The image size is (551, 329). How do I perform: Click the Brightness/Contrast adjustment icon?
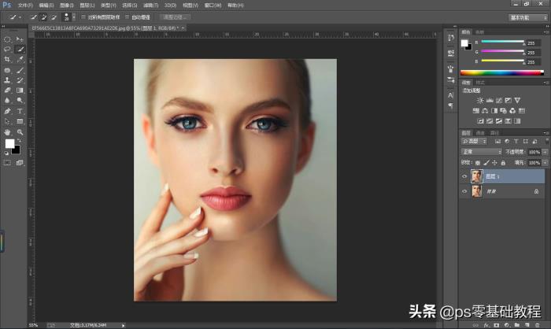pos(479,101)
